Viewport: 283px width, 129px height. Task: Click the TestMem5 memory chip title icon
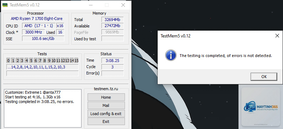(x=5, y=5)
